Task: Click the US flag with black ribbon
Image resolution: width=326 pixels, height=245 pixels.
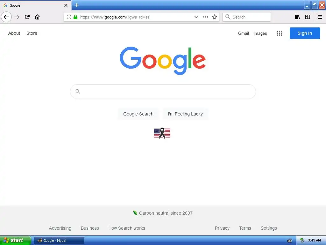Action: point(162,133)
